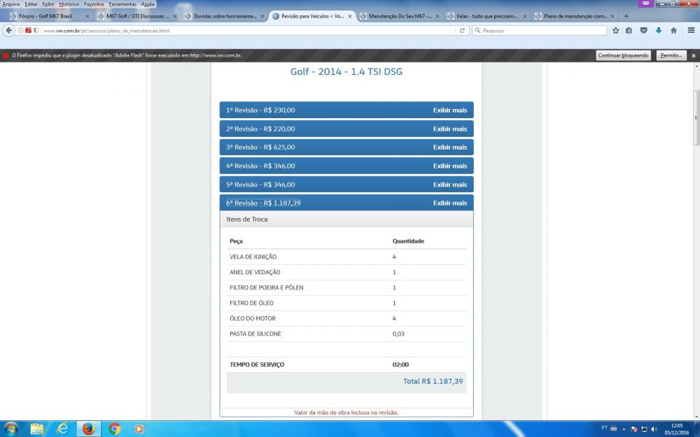Screen dimensions: 700x437
Task: Go to the Firefox home page icon
Action: (673, 30)
